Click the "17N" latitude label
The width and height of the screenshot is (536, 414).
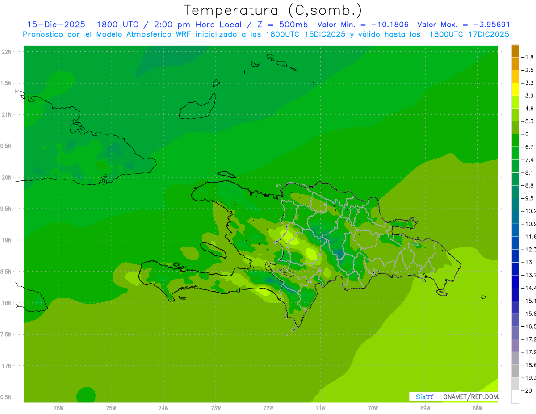click(8, 365)
